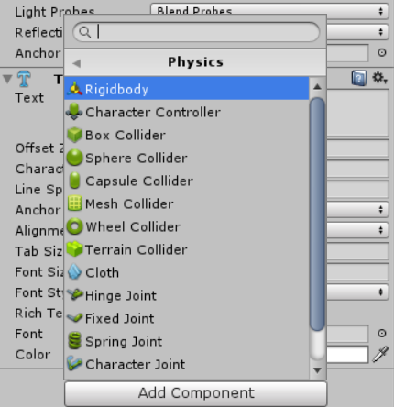Add the Hinge Joint entry
394x407 pixels.
coord(187,295)
